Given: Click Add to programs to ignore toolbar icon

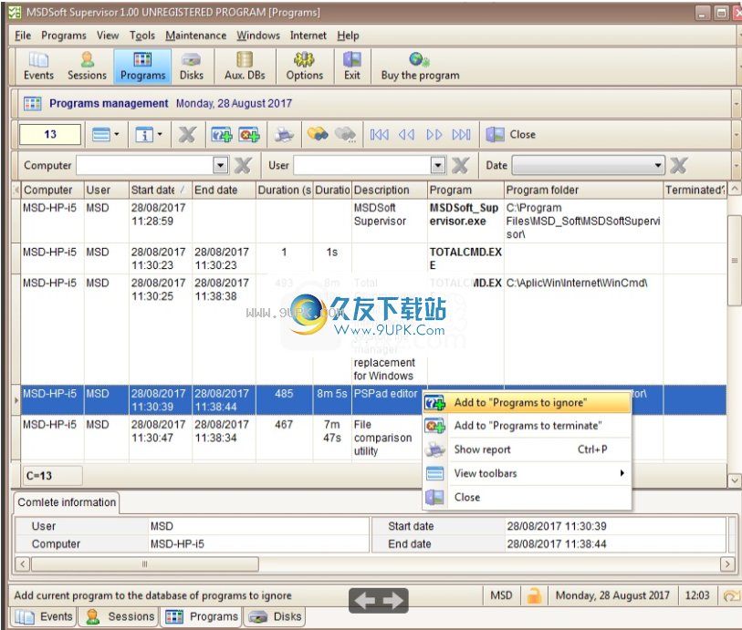Looking at the screenshot, I should click(222, 135).
